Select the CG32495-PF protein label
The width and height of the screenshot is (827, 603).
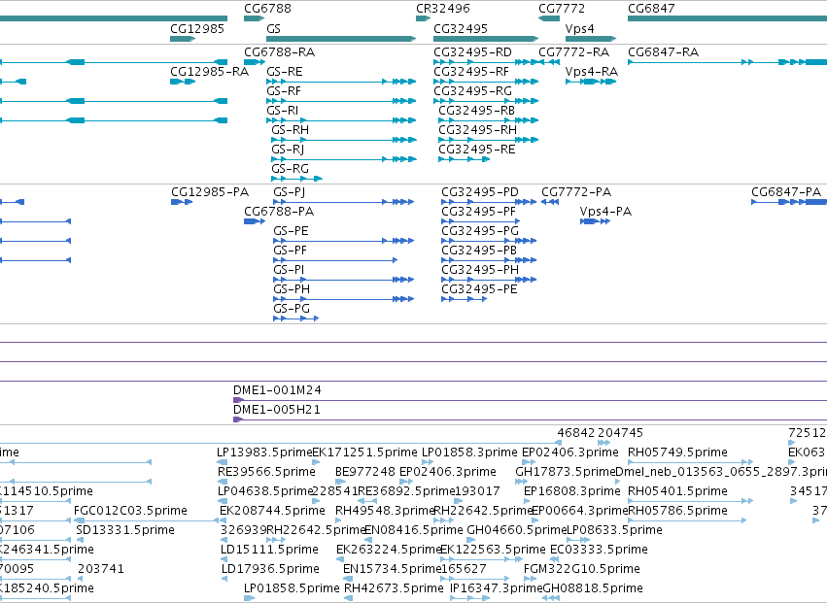click(x=478, y=212)
